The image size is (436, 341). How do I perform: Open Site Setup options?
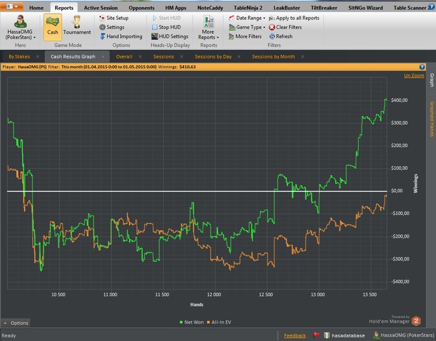117,18
